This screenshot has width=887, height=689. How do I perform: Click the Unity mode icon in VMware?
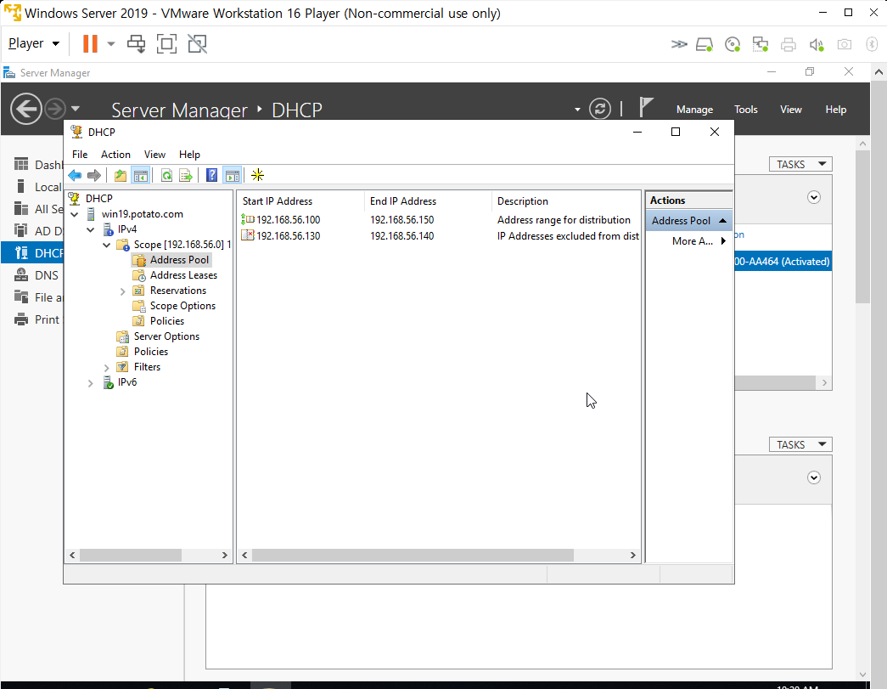pos(197,43)
